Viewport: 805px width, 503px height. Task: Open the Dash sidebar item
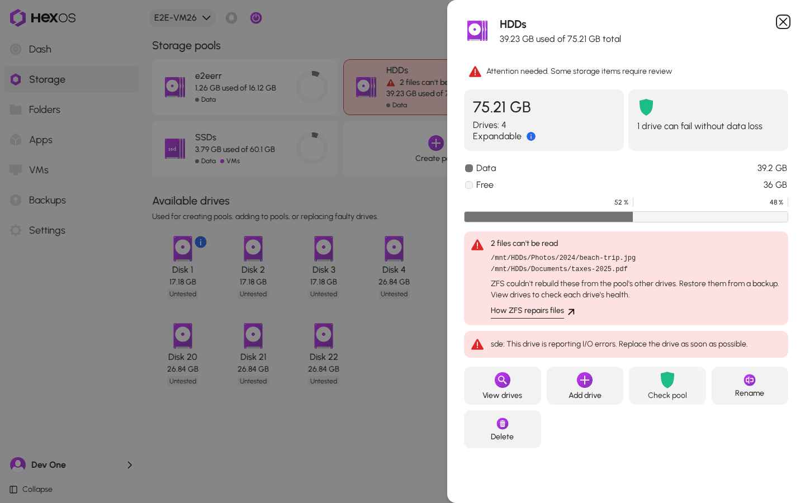[x=72, y=49]
